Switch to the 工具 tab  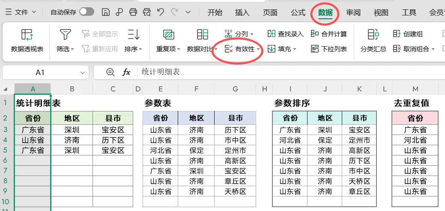[409, 12]
